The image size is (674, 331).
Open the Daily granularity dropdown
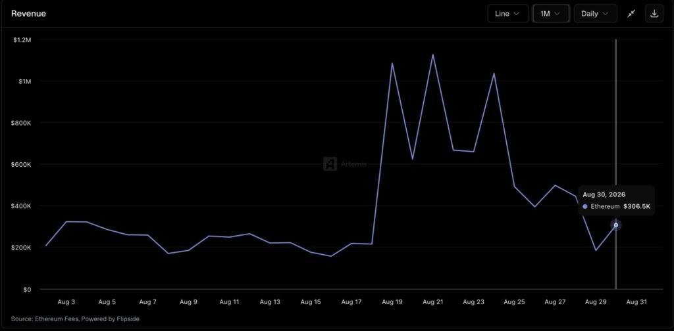[x=595, y=14]
